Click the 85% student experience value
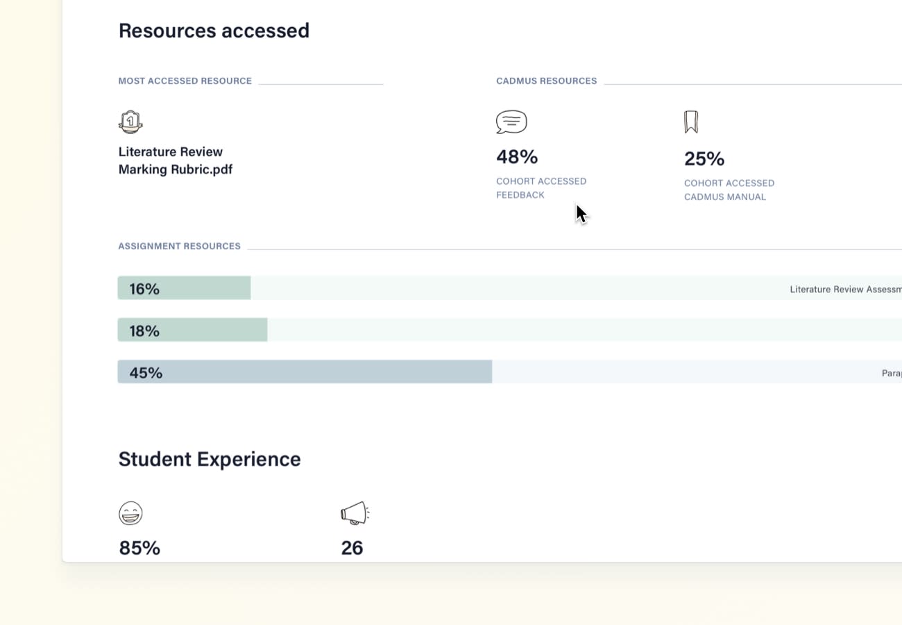 pos(139,548)
